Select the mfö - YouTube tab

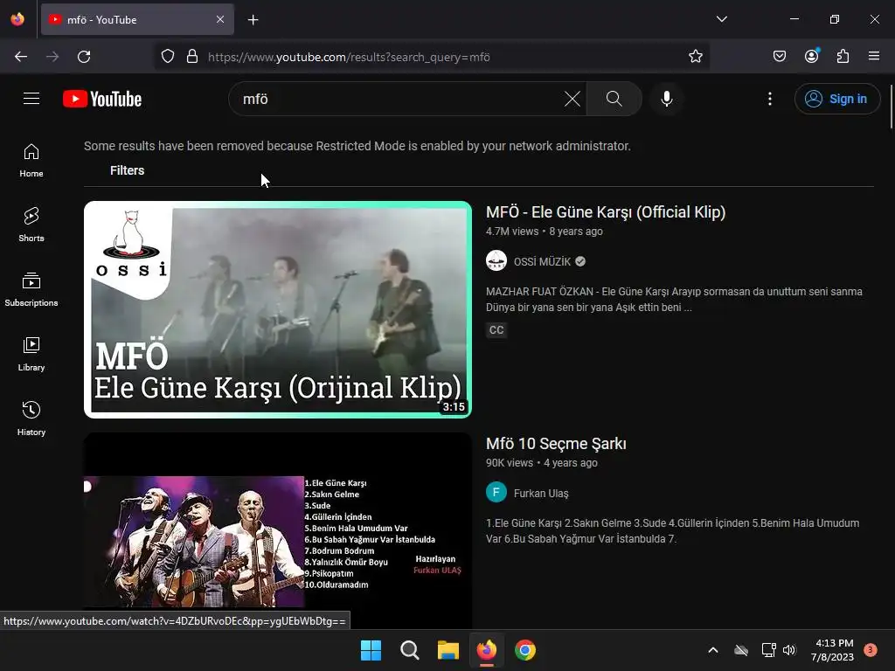point(137,19)
